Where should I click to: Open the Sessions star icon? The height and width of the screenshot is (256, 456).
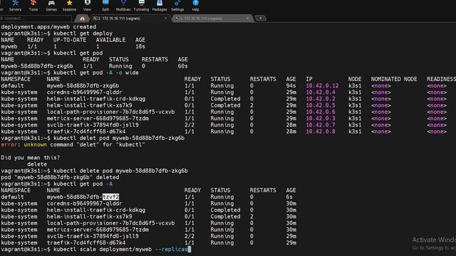tap(69, 5)
